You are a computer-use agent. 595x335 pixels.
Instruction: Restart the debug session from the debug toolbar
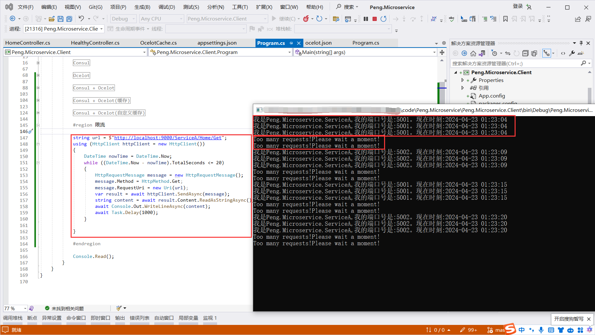pos(384,19)
